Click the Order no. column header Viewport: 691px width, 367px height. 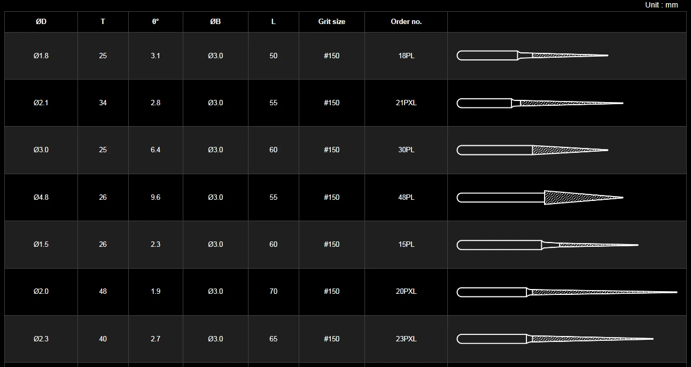(x=406, y=22)
